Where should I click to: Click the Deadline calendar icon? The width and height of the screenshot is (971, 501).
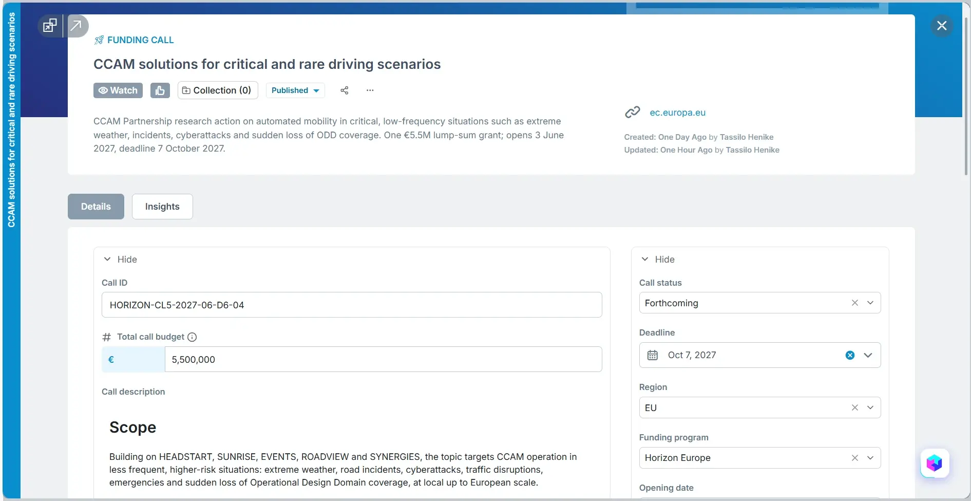click(x=653, y=355)
